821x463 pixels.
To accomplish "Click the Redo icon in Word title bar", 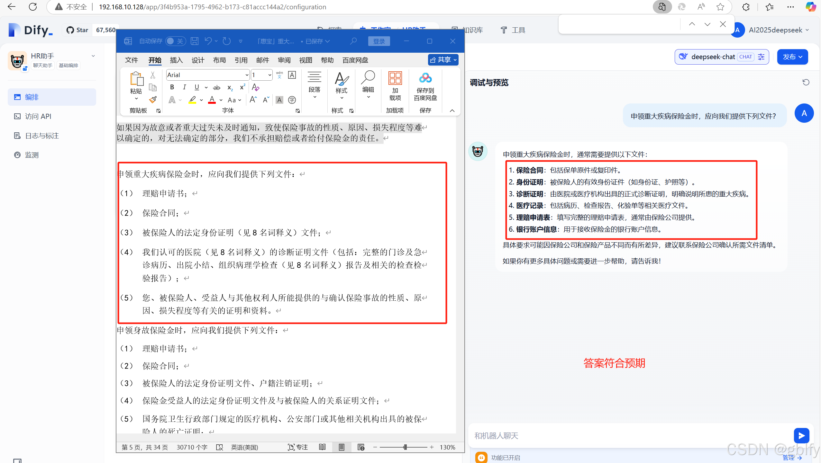I will [x=227, y=41].
